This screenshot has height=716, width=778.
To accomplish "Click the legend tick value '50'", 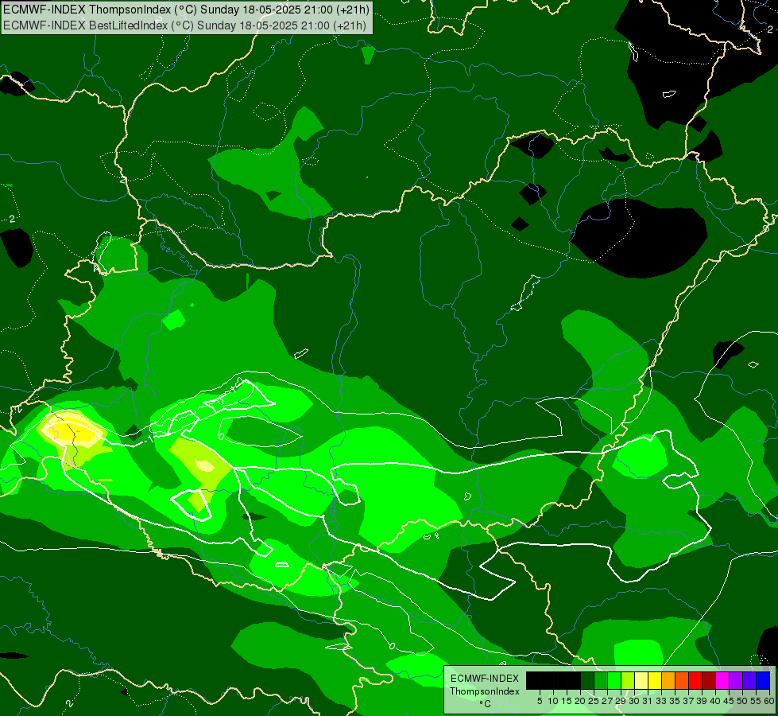I will click(x=742, y=701).
